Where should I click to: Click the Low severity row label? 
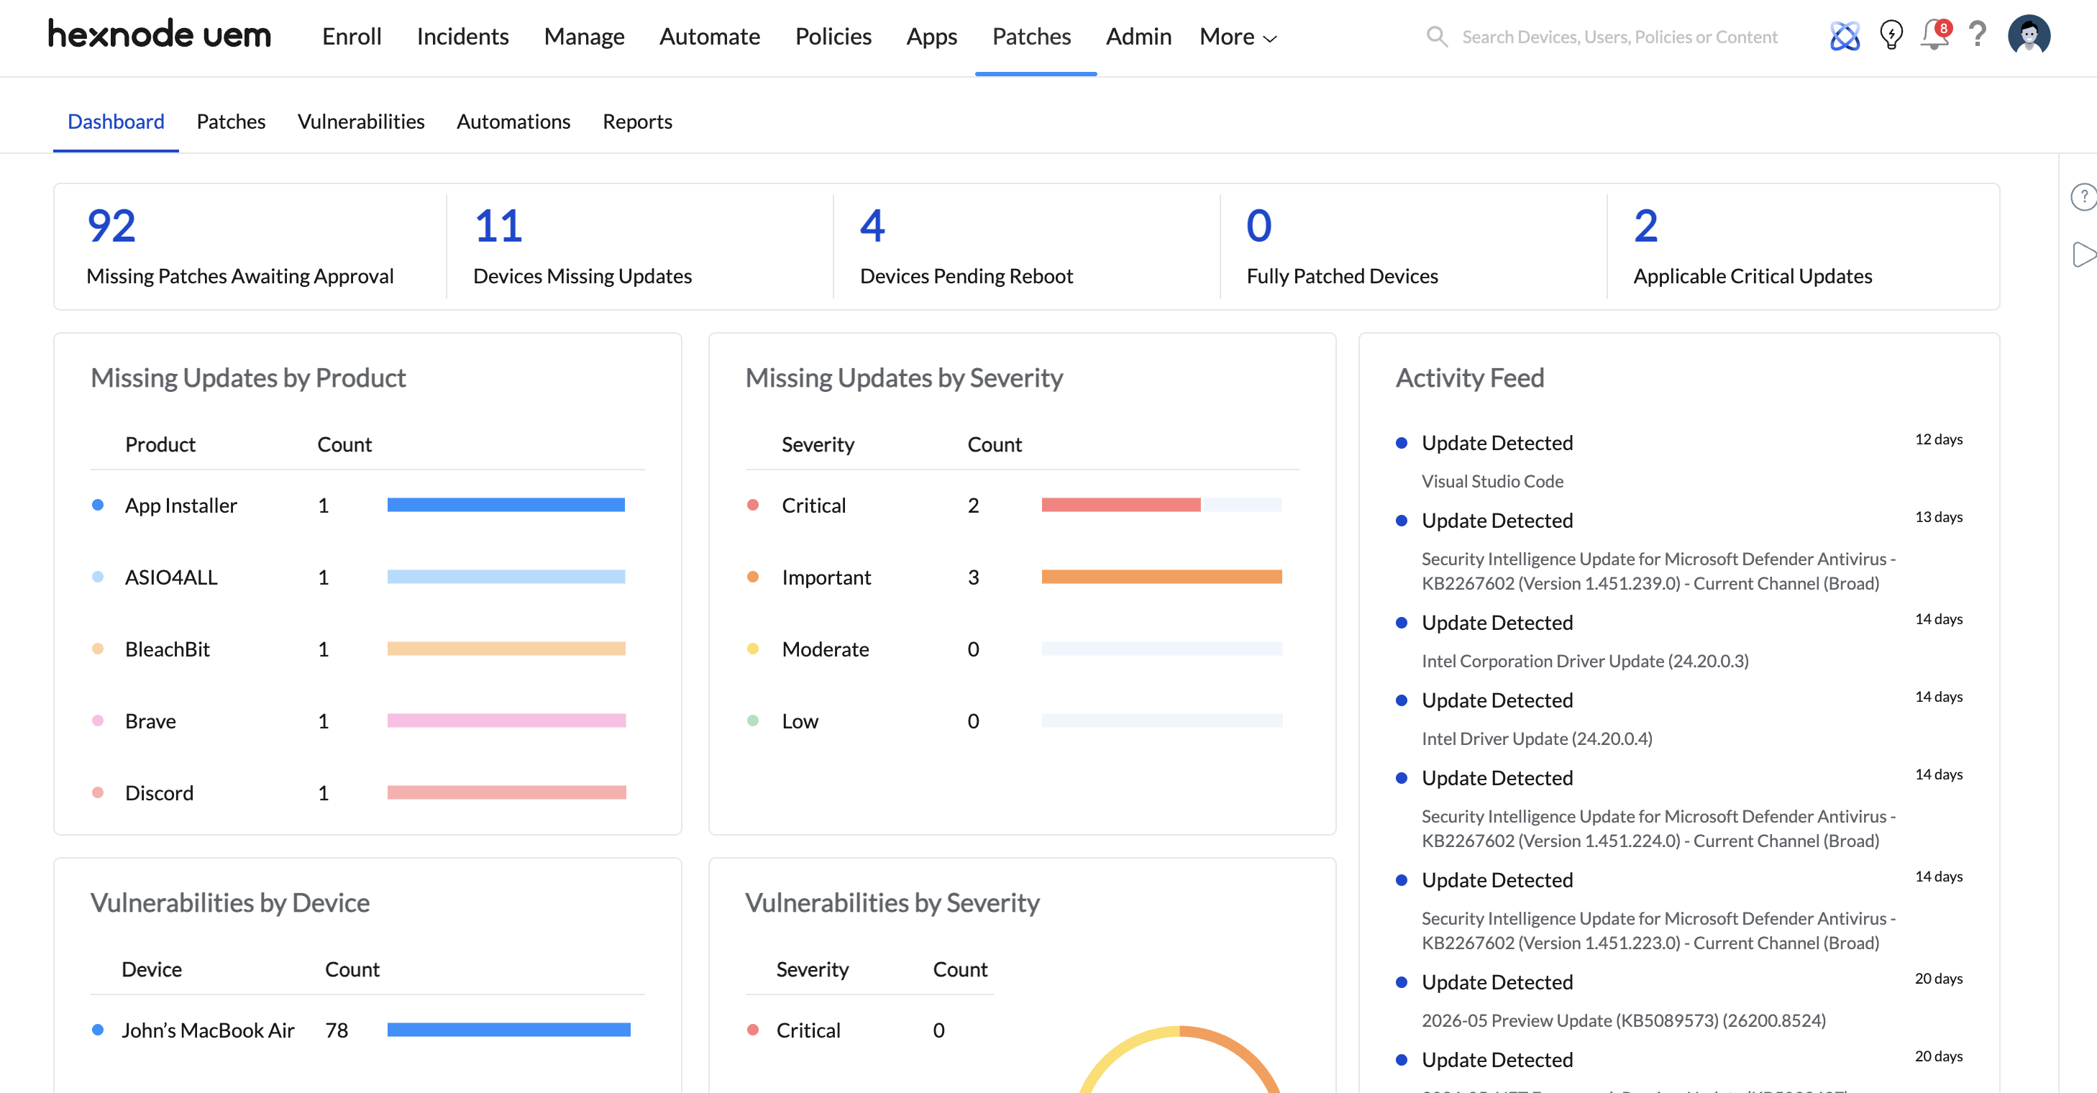point(800,721)
